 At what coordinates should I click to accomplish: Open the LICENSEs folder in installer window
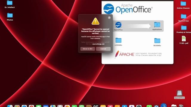click(118, 40)
